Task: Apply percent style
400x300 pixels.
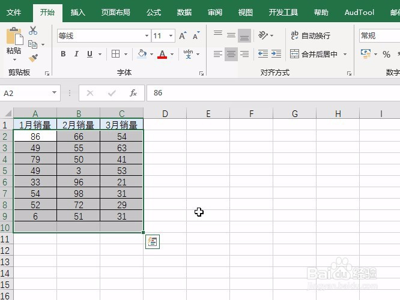Action: coord(386,54)
